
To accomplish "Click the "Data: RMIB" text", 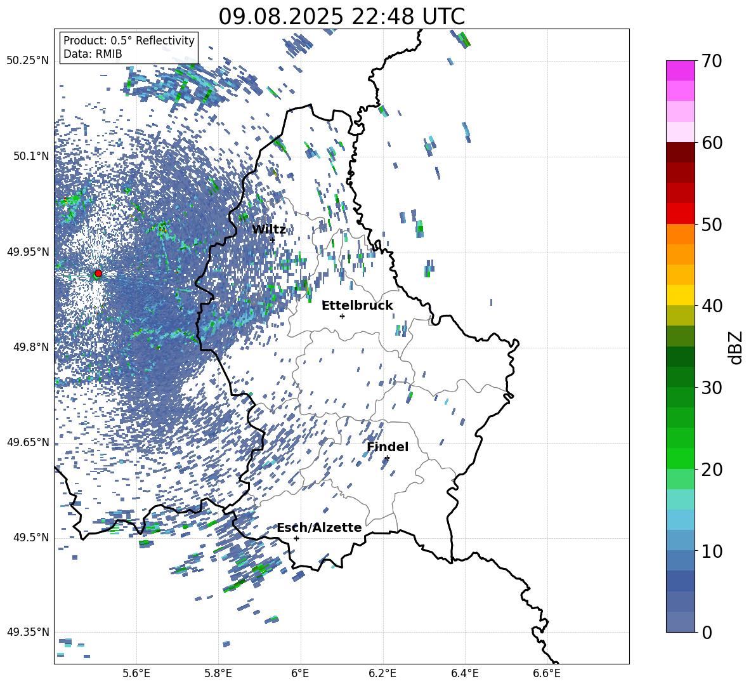I will [x=93, y=54].
